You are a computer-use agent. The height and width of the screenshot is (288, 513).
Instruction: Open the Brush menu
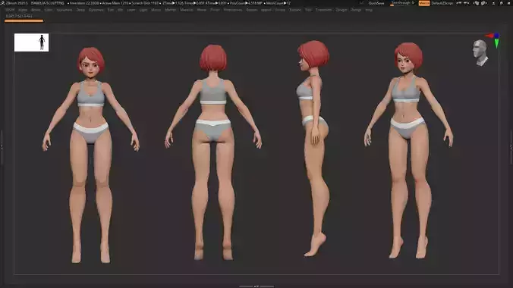coord(36,10)
